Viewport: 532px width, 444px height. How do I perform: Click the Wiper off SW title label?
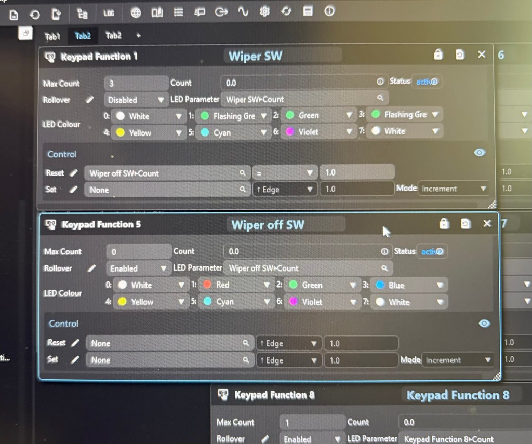click(x=268, y=225)
